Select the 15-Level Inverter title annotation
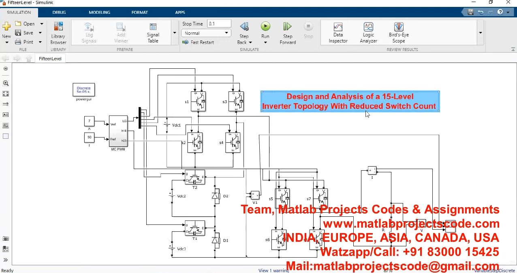The width and height of the screenshot is (517, 273). tap(350, 102)
